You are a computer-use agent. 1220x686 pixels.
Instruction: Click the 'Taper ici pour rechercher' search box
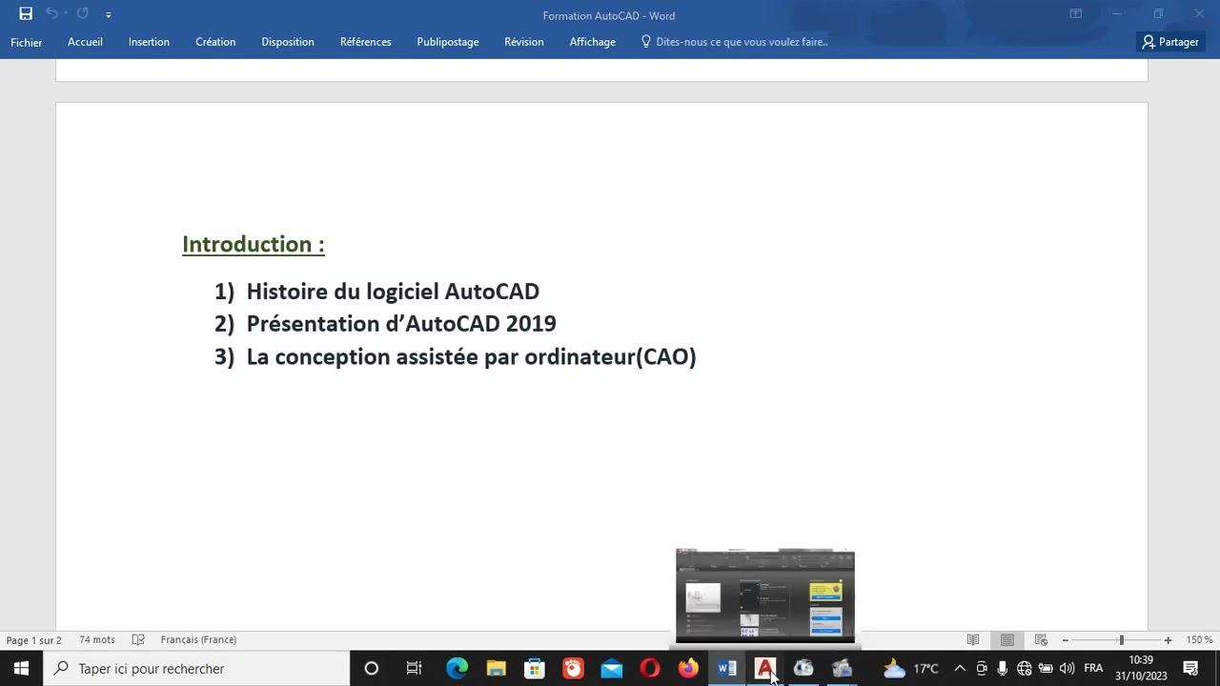tap(196, 669)
